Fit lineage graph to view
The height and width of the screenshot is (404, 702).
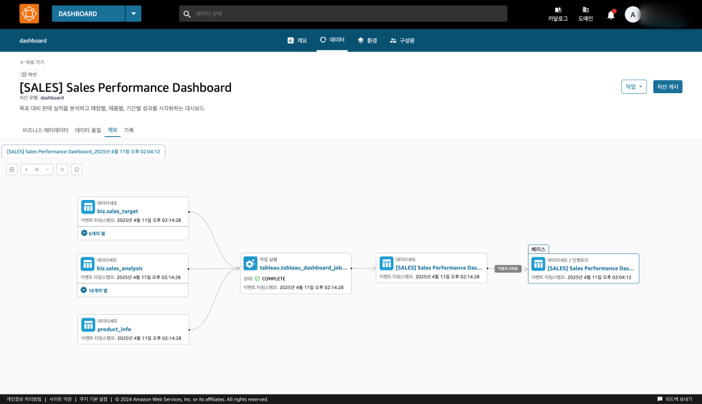(37, 170)
